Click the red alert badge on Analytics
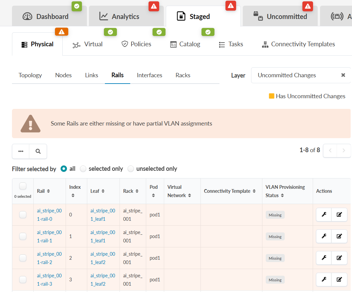352x292 pixels. pyautogui.click(x=154, y=6)
